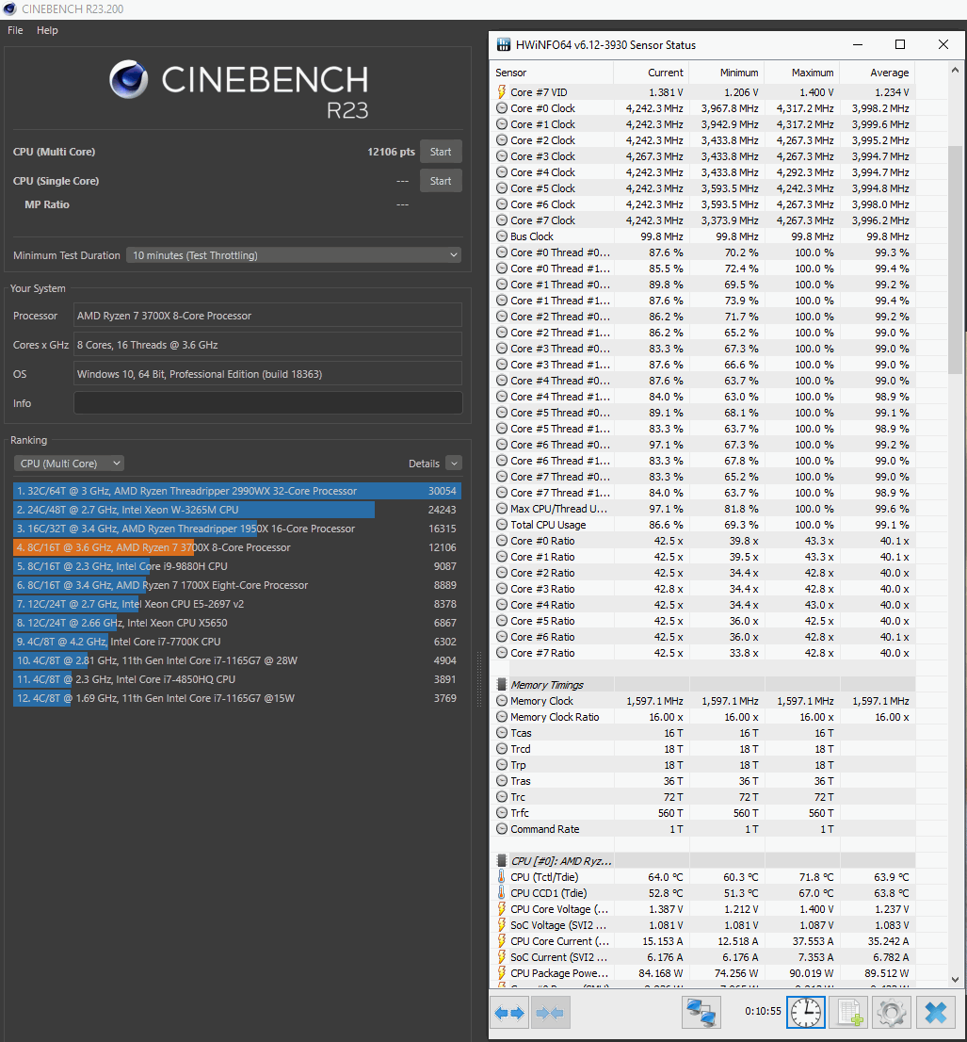Click the HWiNFO64 title bar app icon
The height and width of the screenshot is (1042, 967).
point(504,44)
